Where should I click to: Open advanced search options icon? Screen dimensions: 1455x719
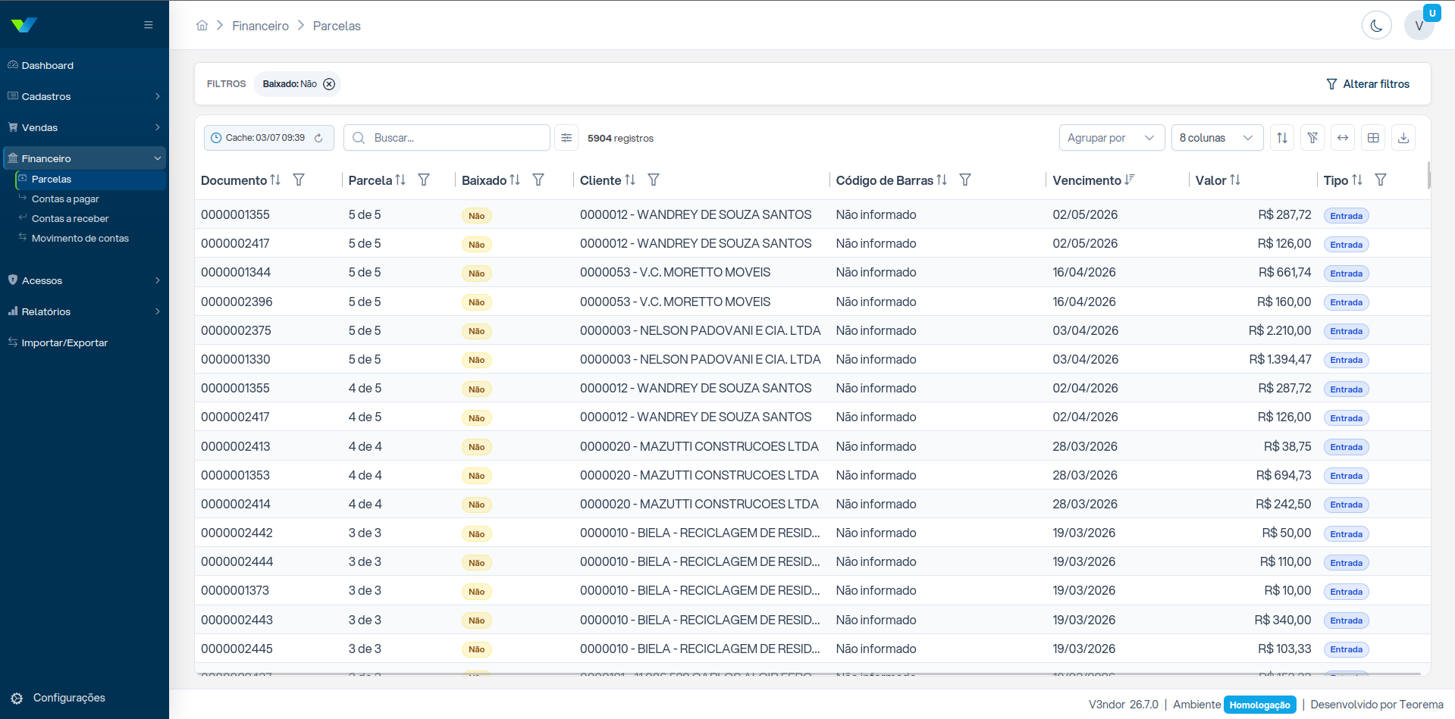pos(566,138)
